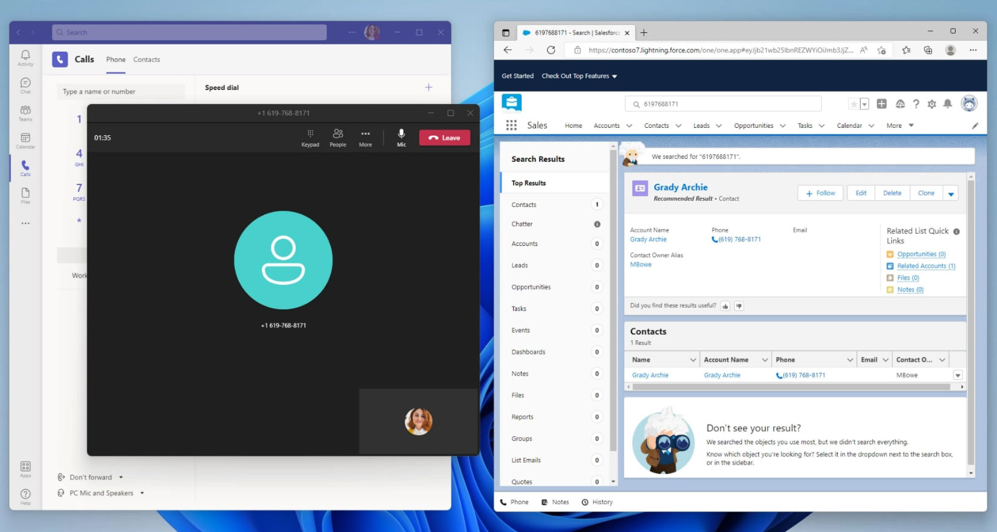Open Calendar in Teams sidebar

[x=26, y=141]
